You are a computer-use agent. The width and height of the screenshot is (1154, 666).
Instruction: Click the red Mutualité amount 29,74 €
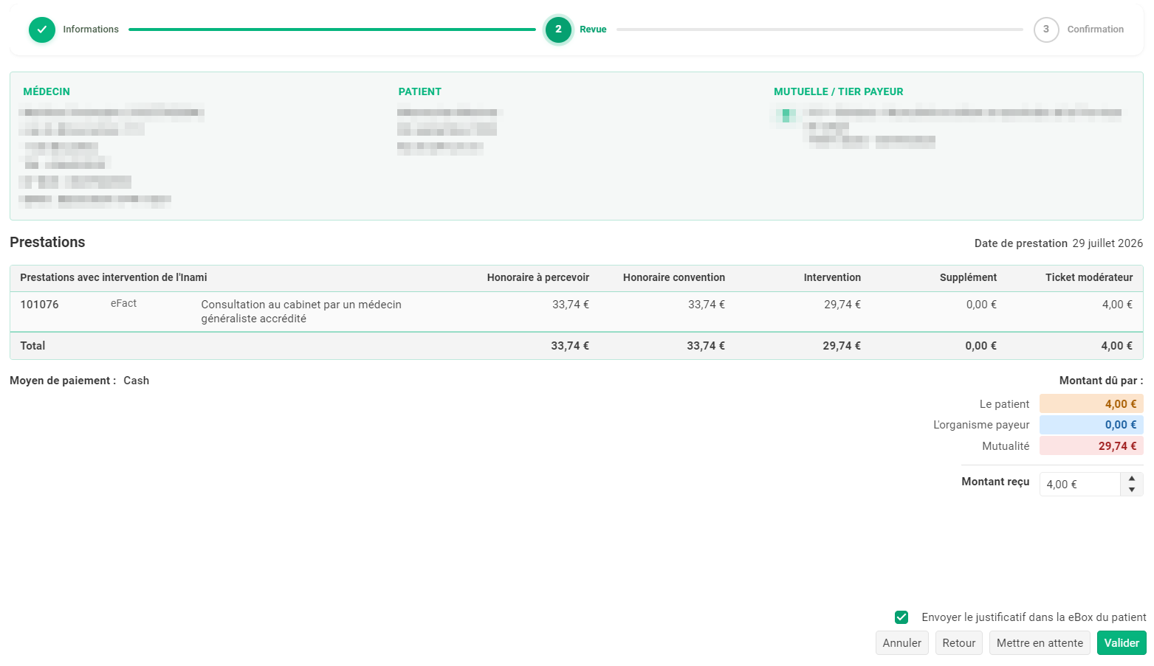[x=1091, y=446]
